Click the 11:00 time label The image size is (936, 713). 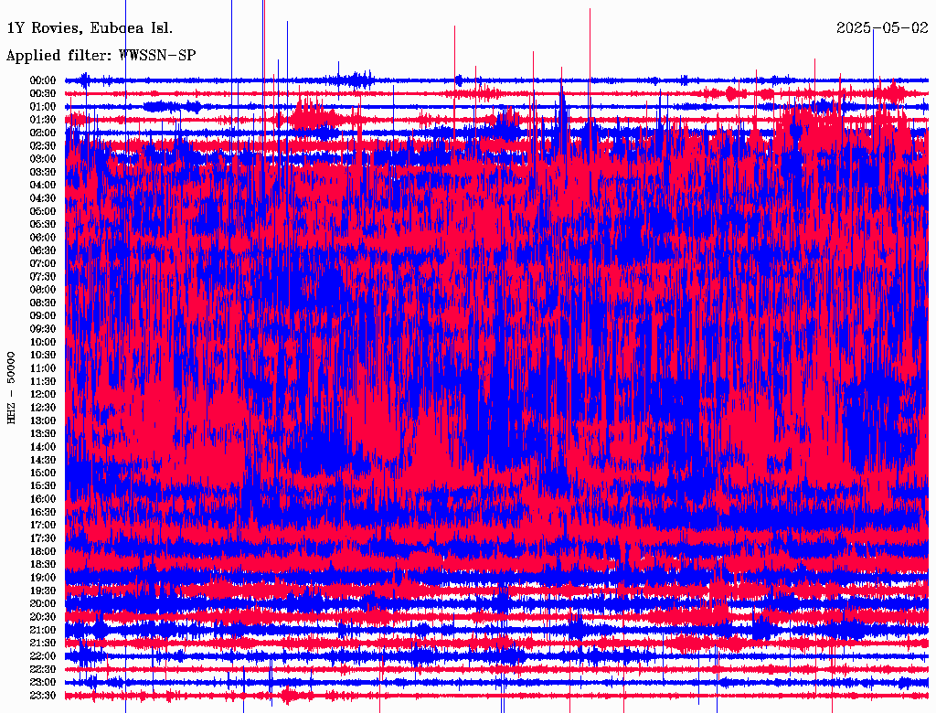point(43,367)
